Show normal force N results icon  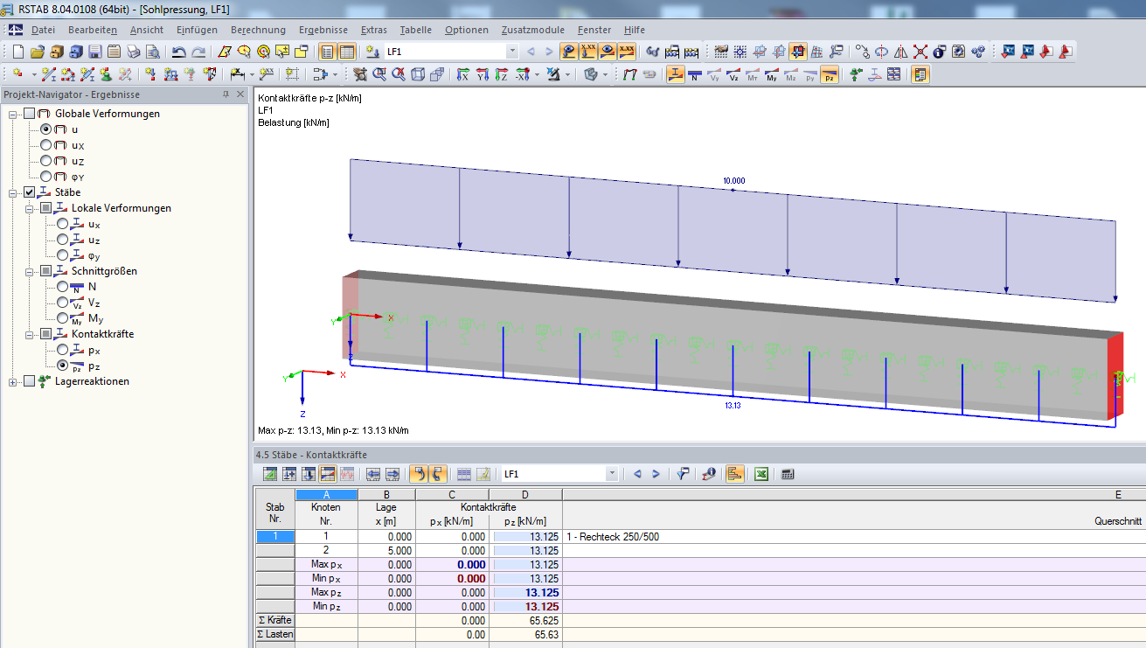[695, 75]
